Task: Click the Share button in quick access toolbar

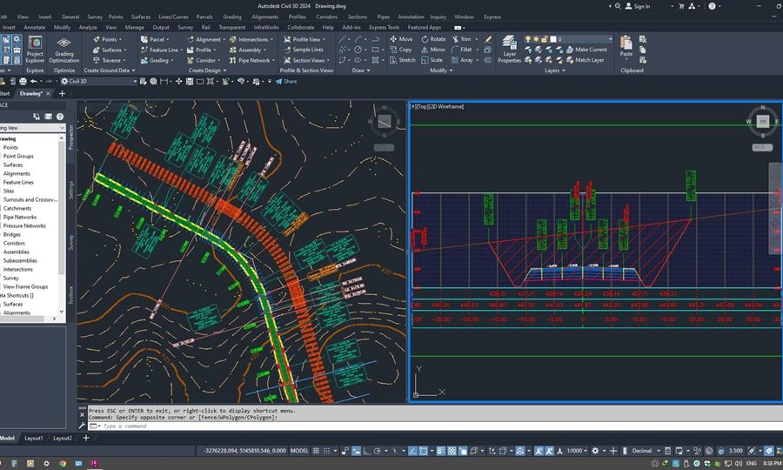Action: point(285,81)
